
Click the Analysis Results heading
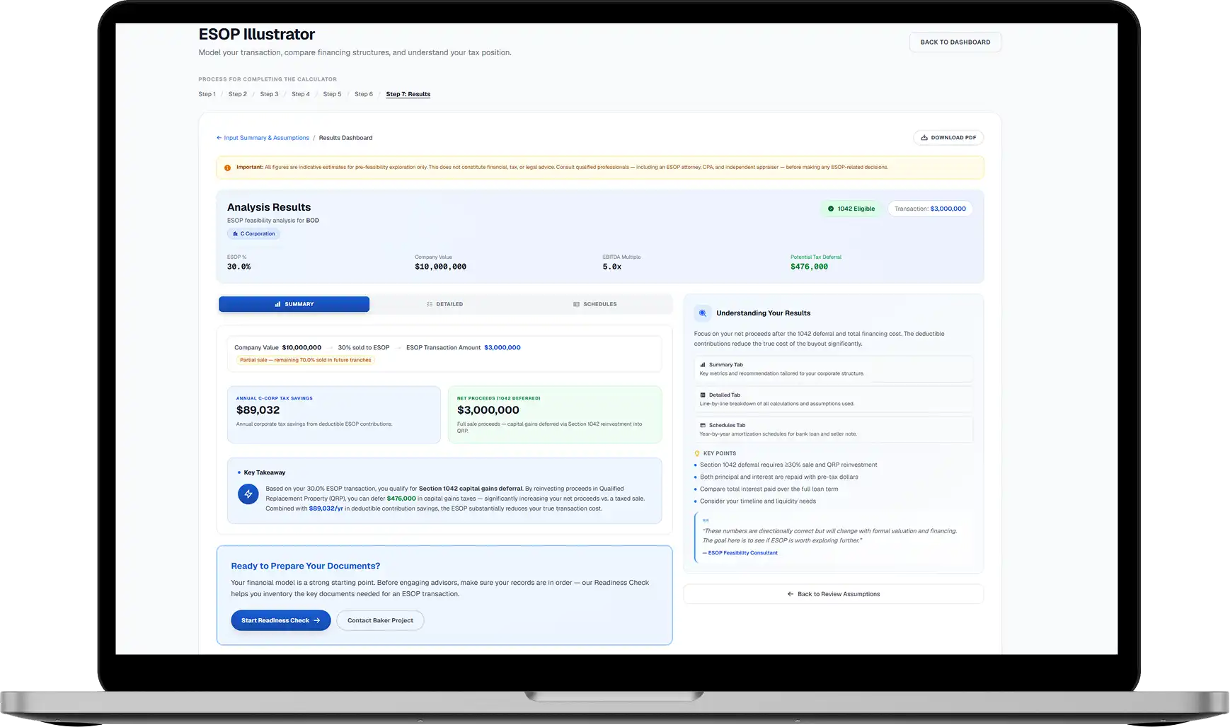click(269, 207)
